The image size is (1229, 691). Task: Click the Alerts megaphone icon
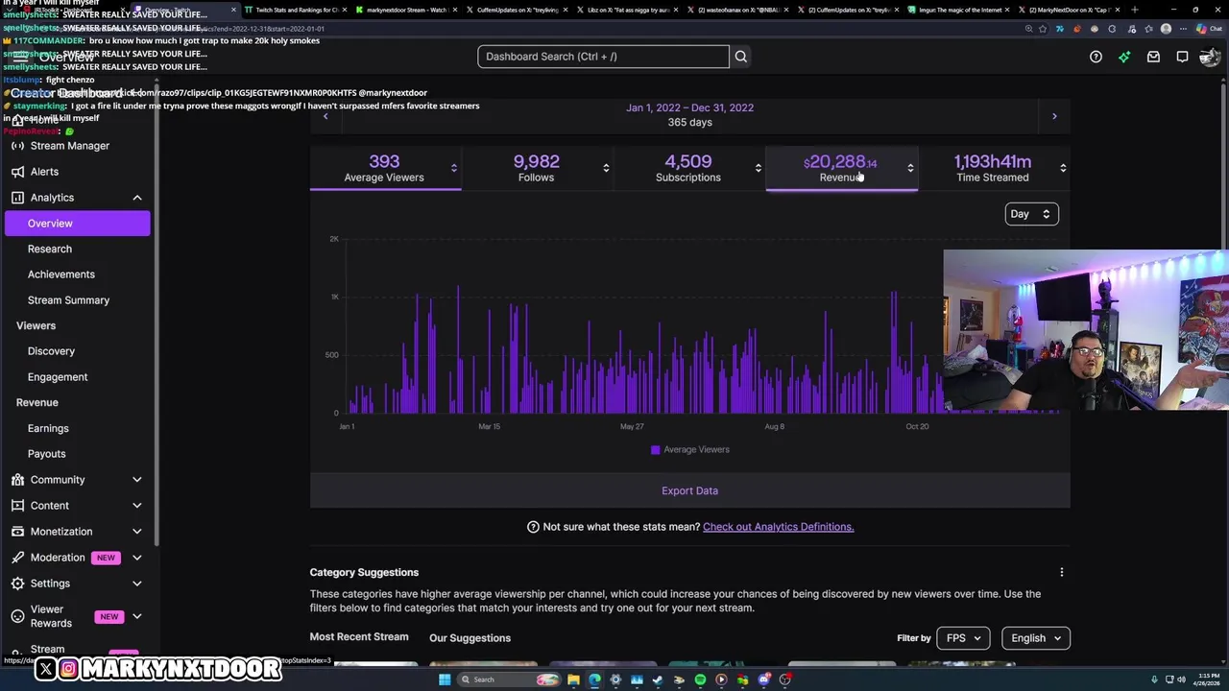pos(17,172)
